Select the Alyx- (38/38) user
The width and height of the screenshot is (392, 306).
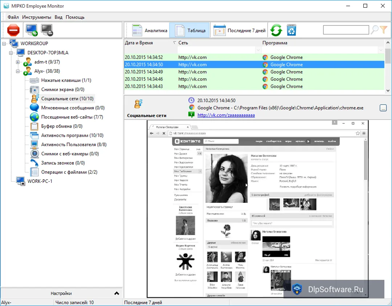(x=47, y=71)
